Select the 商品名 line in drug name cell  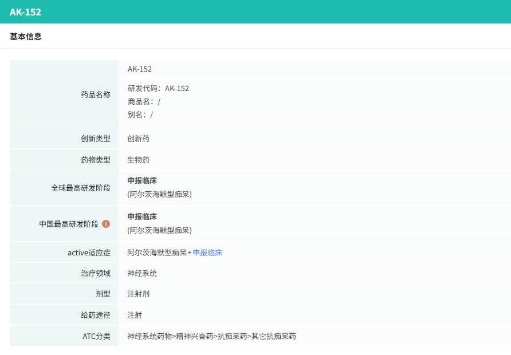click(144, 101)
